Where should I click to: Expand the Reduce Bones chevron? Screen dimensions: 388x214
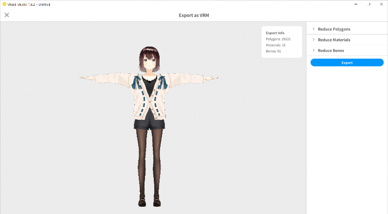click(x=313, y=50)
